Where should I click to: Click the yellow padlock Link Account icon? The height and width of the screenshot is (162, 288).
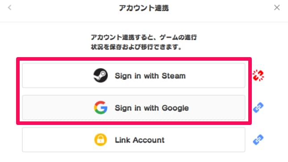100,140
